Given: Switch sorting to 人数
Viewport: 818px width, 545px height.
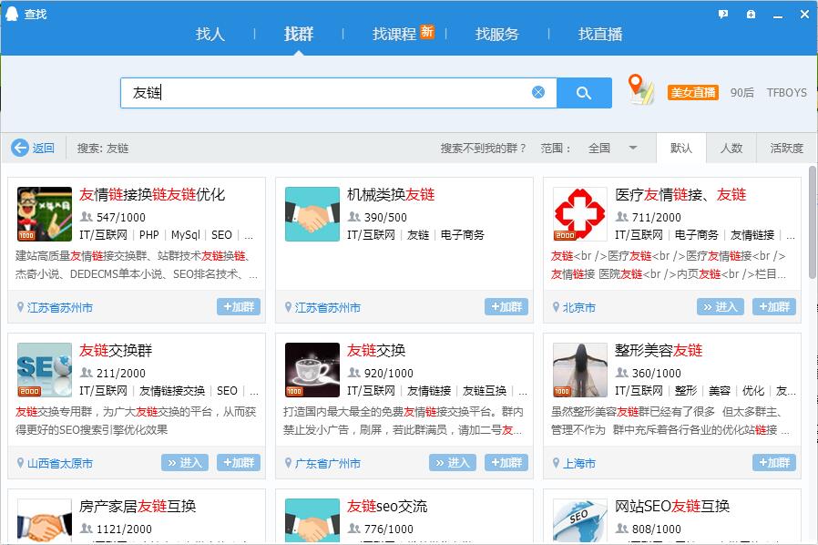Looking at the screenshot, I should click(x=731, y=147).
